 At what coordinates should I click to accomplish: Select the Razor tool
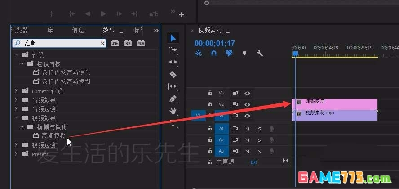point(173,74)
